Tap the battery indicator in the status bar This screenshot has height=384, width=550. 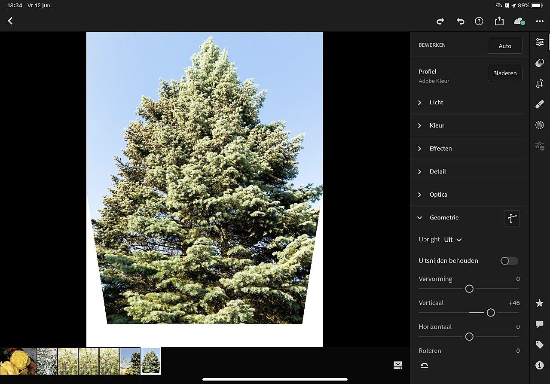pyautogui.click(x=537, y=6)
